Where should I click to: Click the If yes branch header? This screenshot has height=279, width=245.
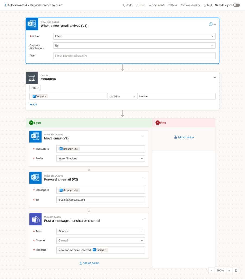click(89, 123)
